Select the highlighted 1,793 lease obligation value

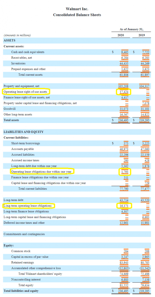tap(125, 172)
